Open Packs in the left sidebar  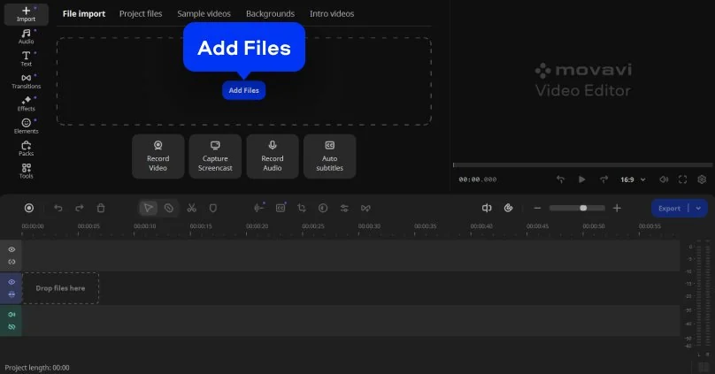pos(26,148)
